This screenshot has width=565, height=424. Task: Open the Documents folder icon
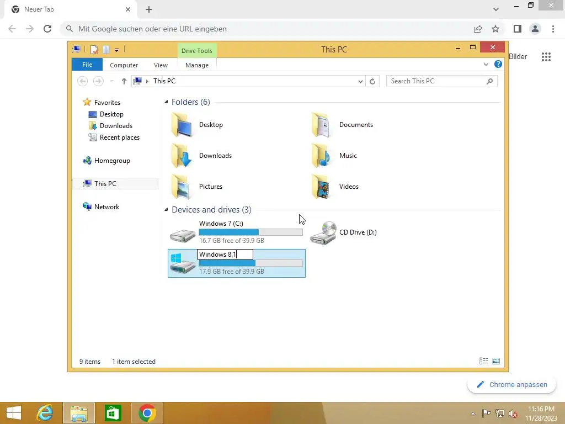[321, 125]
